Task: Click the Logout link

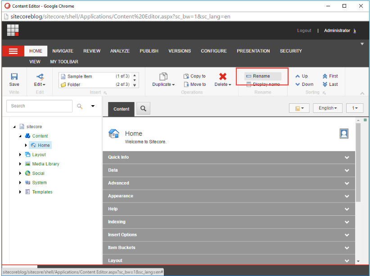Action: [304, 31]
